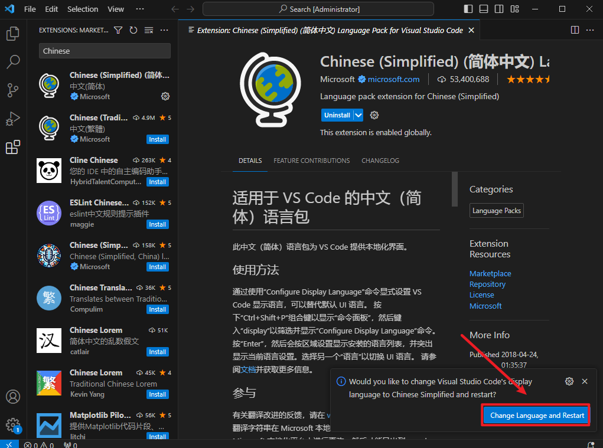Expand hidden menus with ellipsis
603x448 pixels.
(x=140, y=9)
